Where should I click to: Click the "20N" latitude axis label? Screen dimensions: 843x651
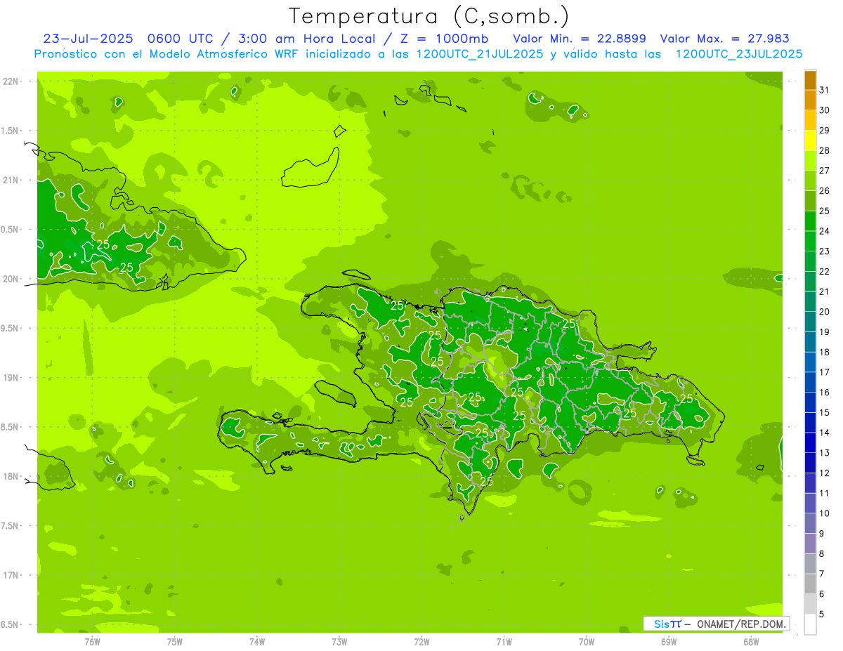click(x=11, y=279)
